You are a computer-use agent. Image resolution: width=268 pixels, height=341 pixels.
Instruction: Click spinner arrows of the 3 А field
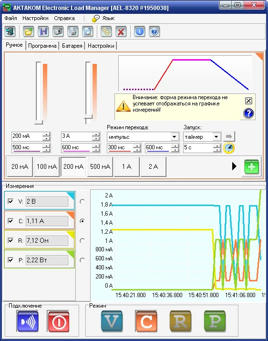(96, 136)
